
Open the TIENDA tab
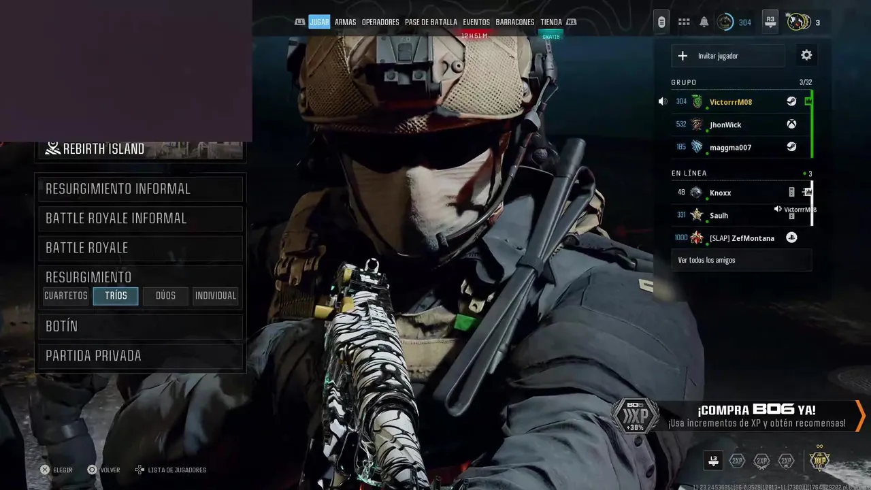[551, 22]
